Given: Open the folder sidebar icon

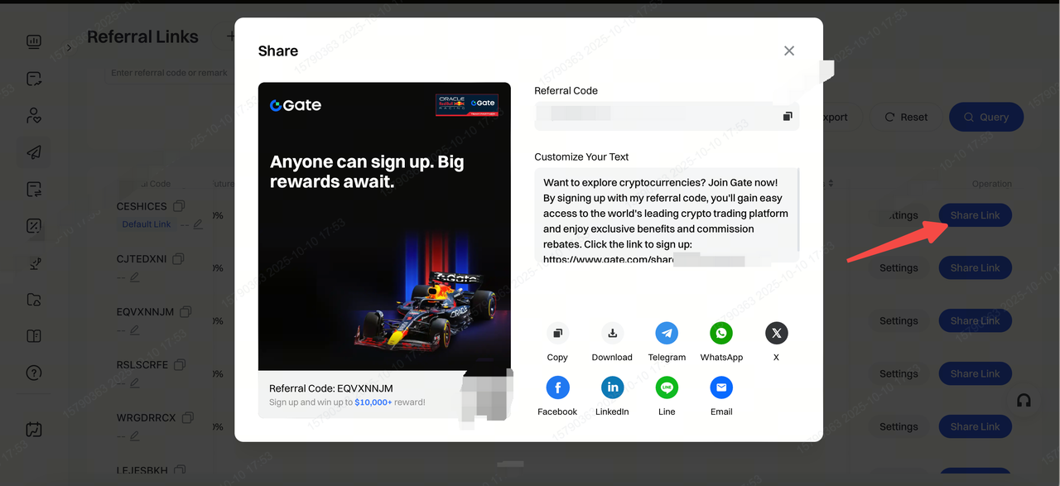Looking at the screenshot, I should tap(34, 300).
